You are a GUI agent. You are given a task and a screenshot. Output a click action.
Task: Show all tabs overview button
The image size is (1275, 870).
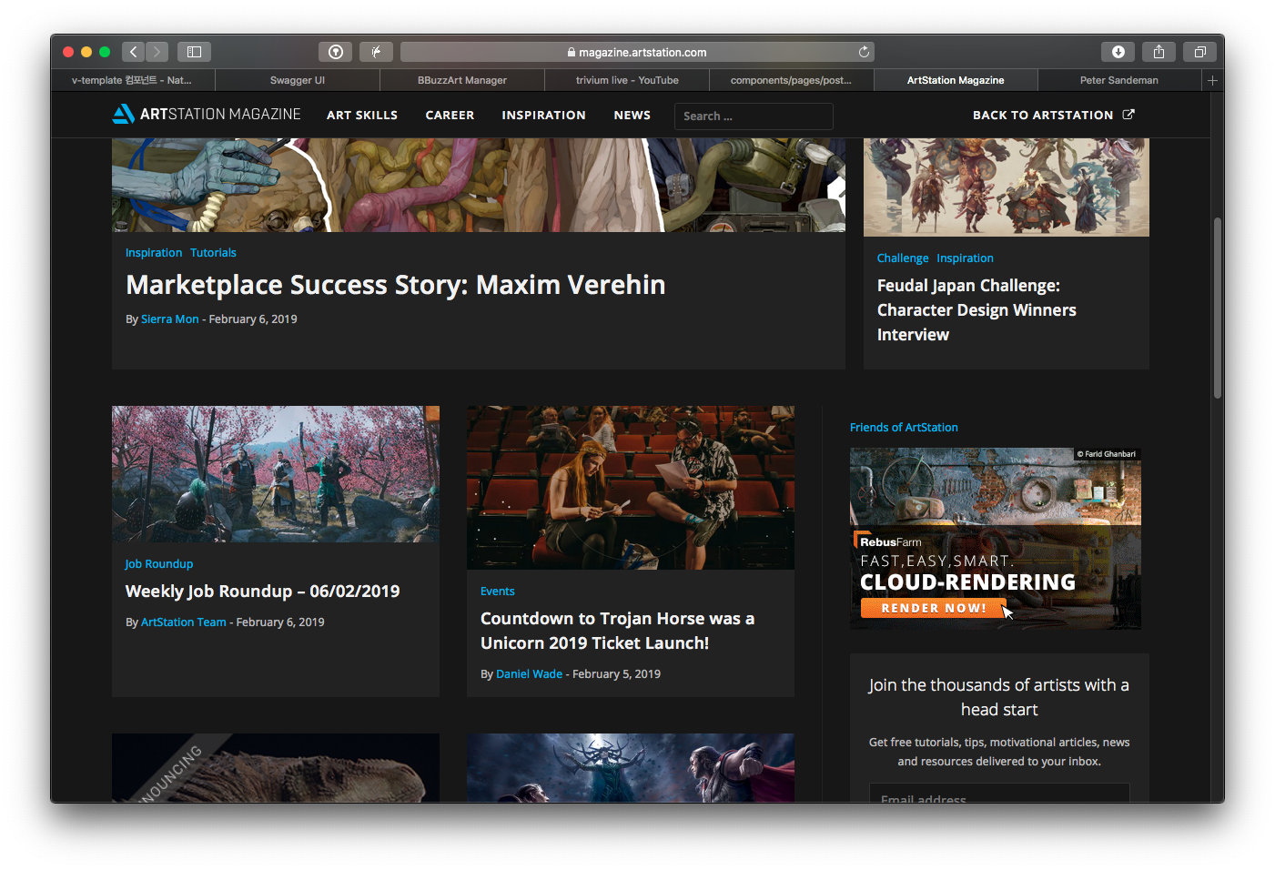[x=1199, y=52]
